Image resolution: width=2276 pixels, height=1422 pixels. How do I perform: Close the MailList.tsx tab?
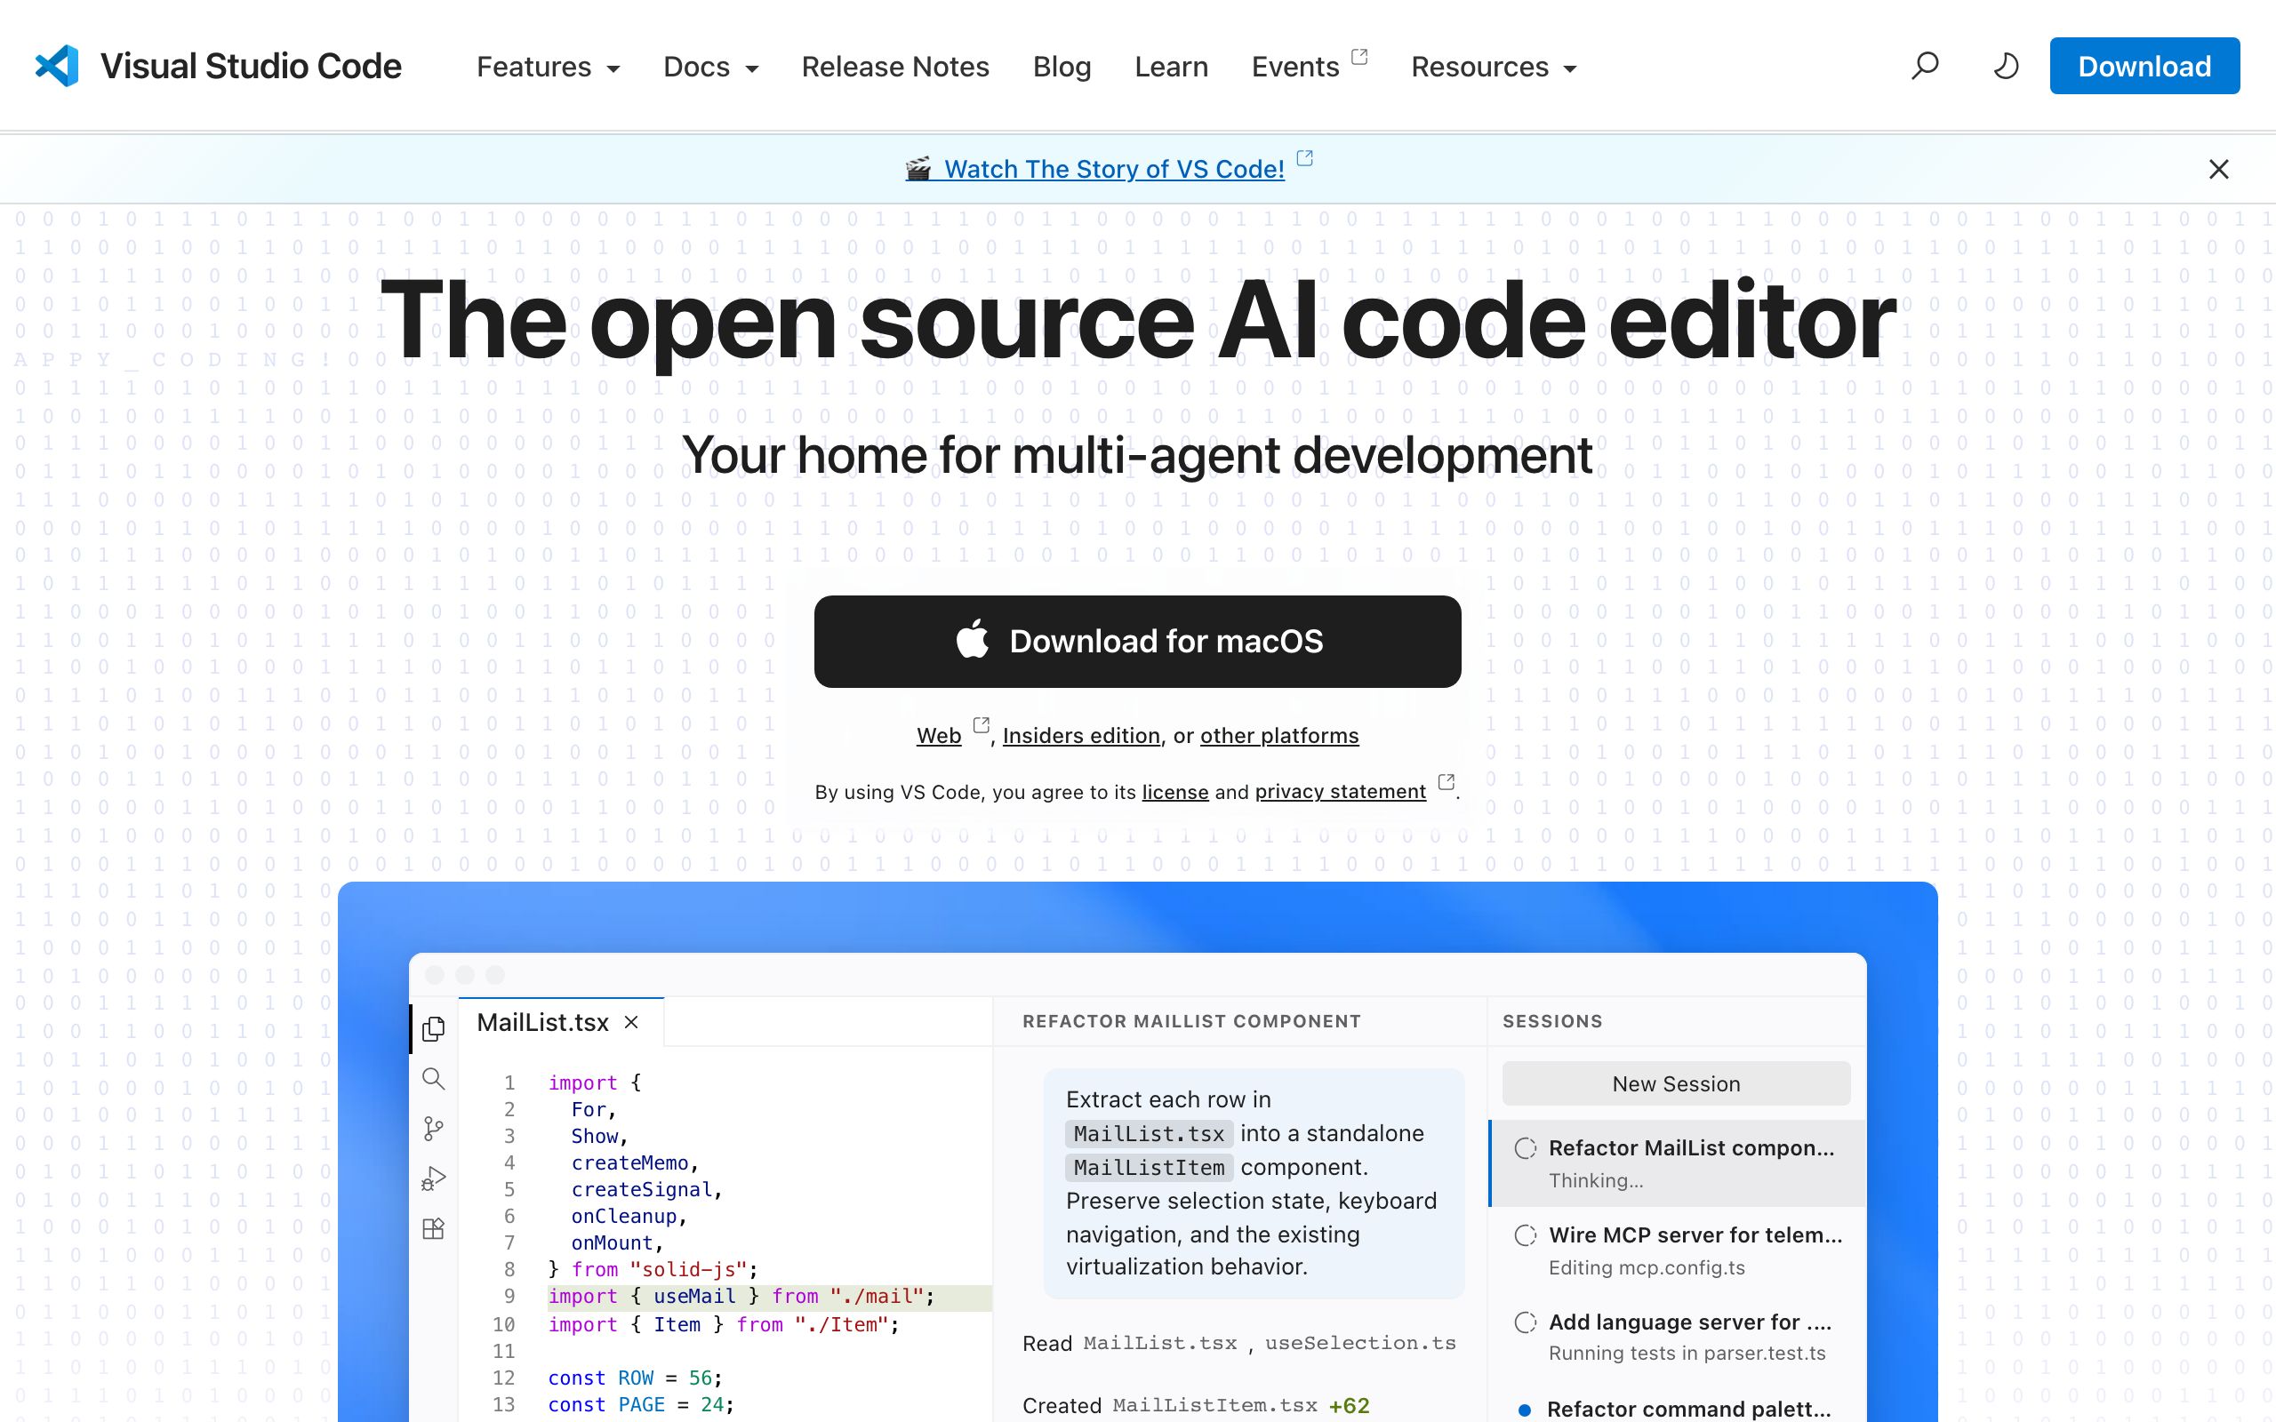pyautogui.click(x=632, y=1022)
